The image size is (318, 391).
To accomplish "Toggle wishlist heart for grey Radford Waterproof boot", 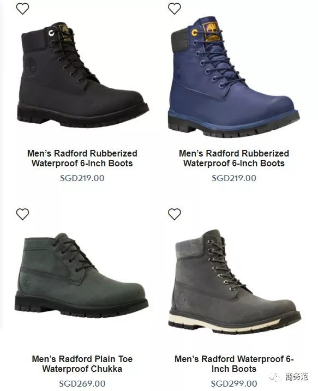I will click(x=175, y=214).
